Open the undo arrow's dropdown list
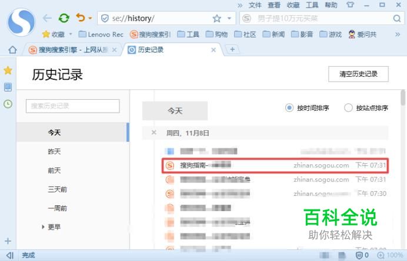 tap(90, 18)
